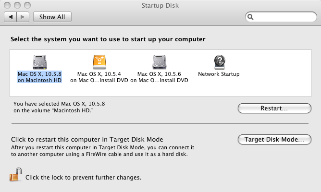This screenshot has width=321, height=192.
Task: Select the Network Startup text label
Action: pos(219,74)
